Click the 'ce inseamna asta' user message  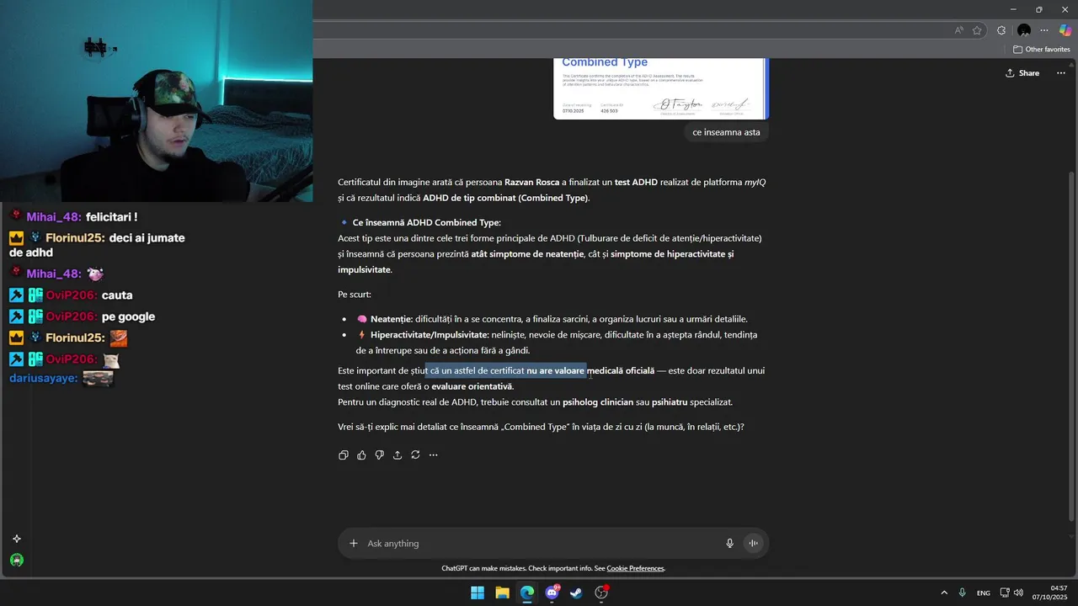tap(726, 132)
